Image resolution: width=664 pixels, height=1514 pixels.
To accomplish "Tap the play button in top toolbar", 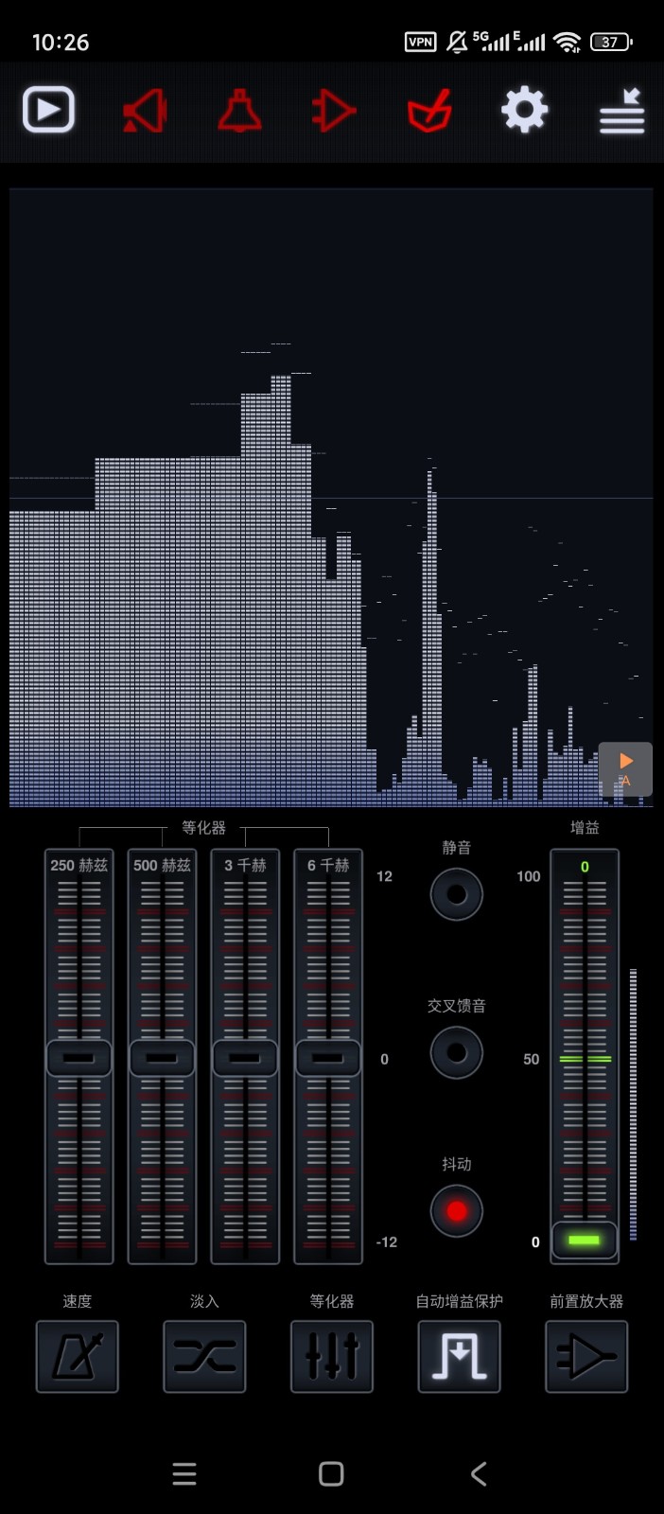I will (48, 110).
